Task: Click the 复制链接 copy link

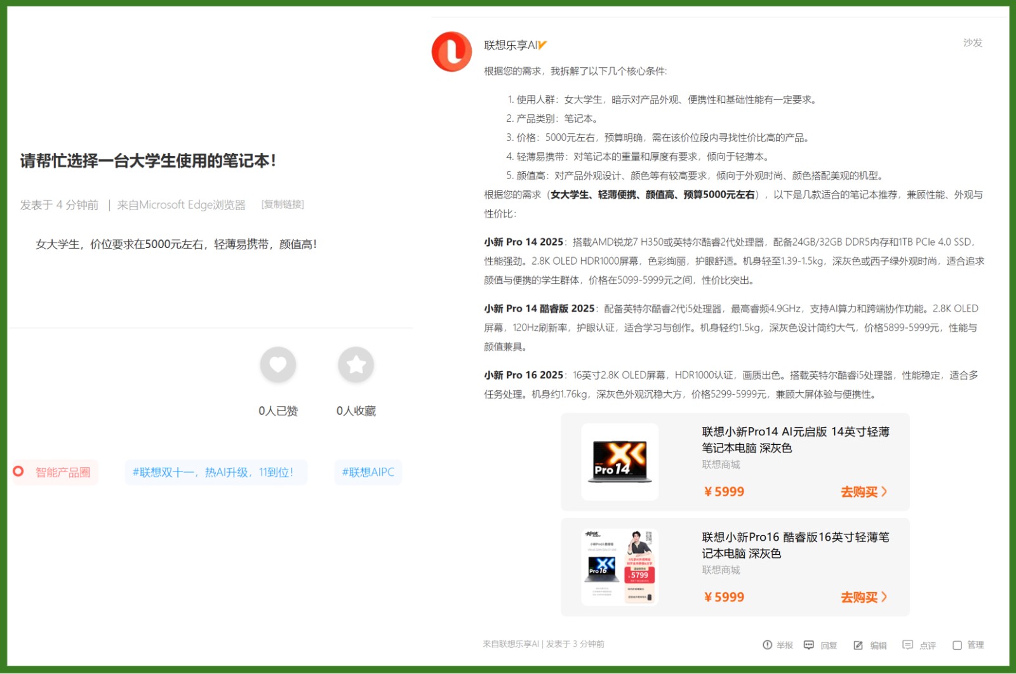Action: pos(283,204)
